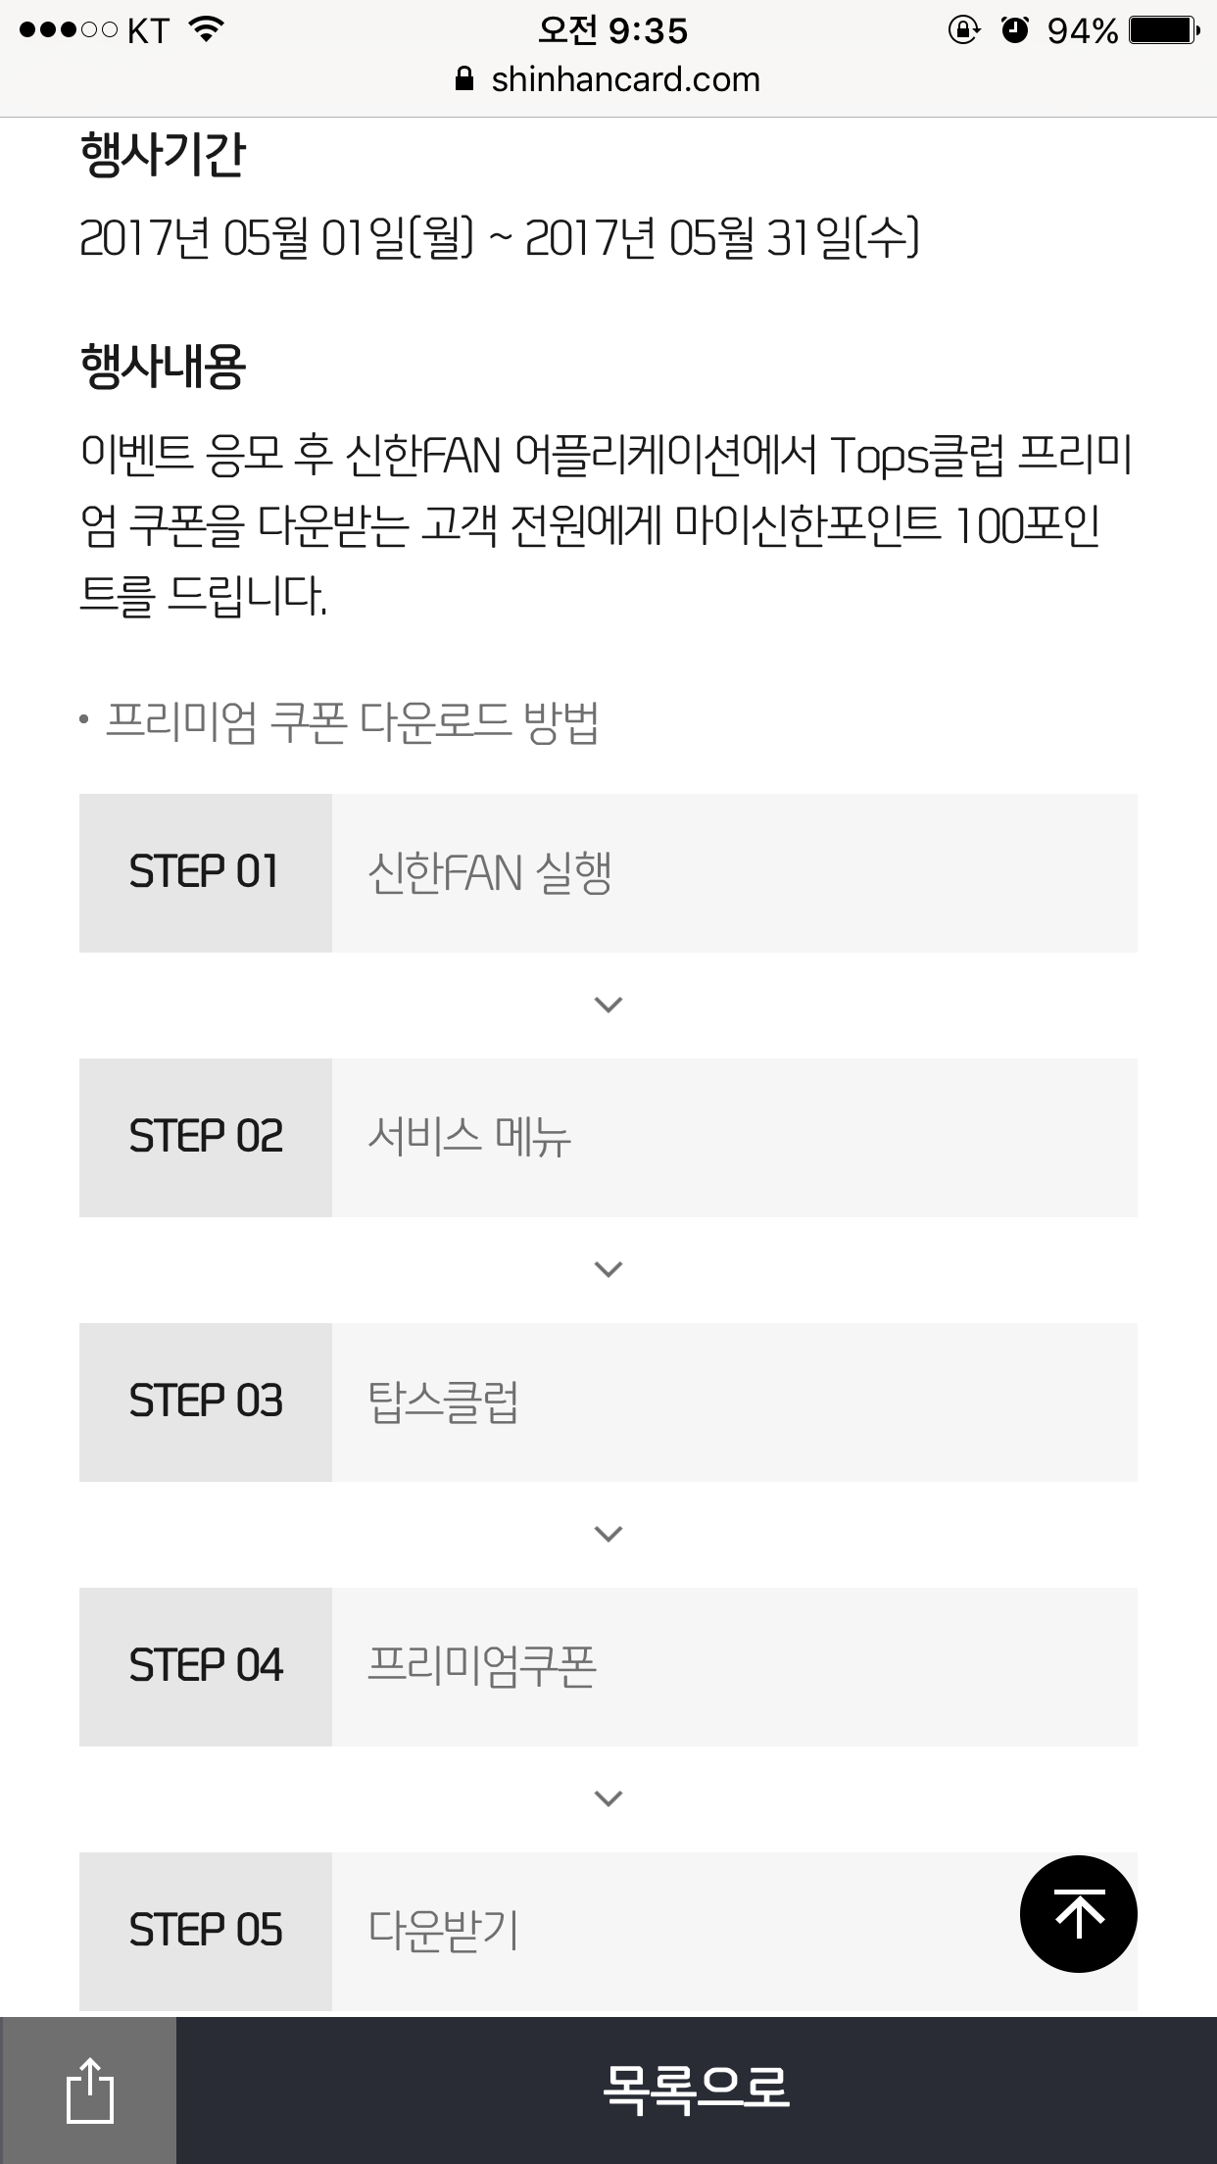The image size is (1217, 2164).
Task: Tap the battery indicator icon
Action: click(1163, 31)
